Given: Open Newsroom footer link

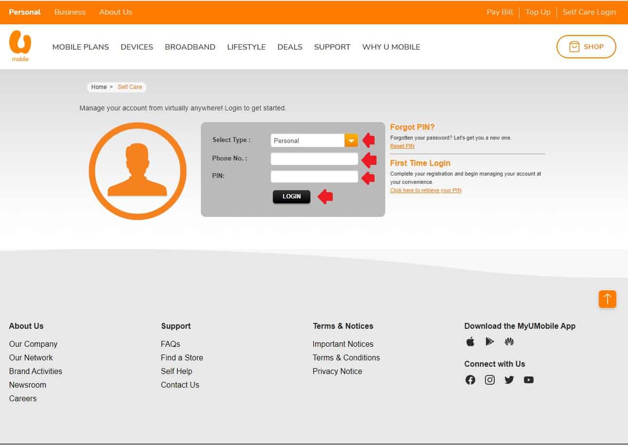Looking at the screenshot, I should [x=28, y=385].
